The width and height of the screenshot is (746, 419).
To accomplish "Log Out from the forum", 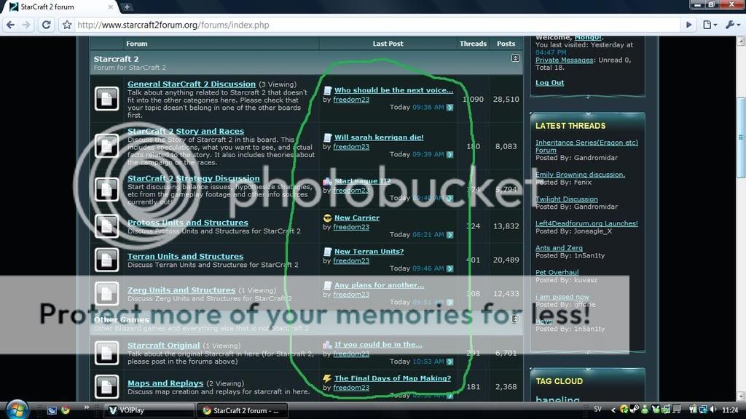I will point(549,83).
